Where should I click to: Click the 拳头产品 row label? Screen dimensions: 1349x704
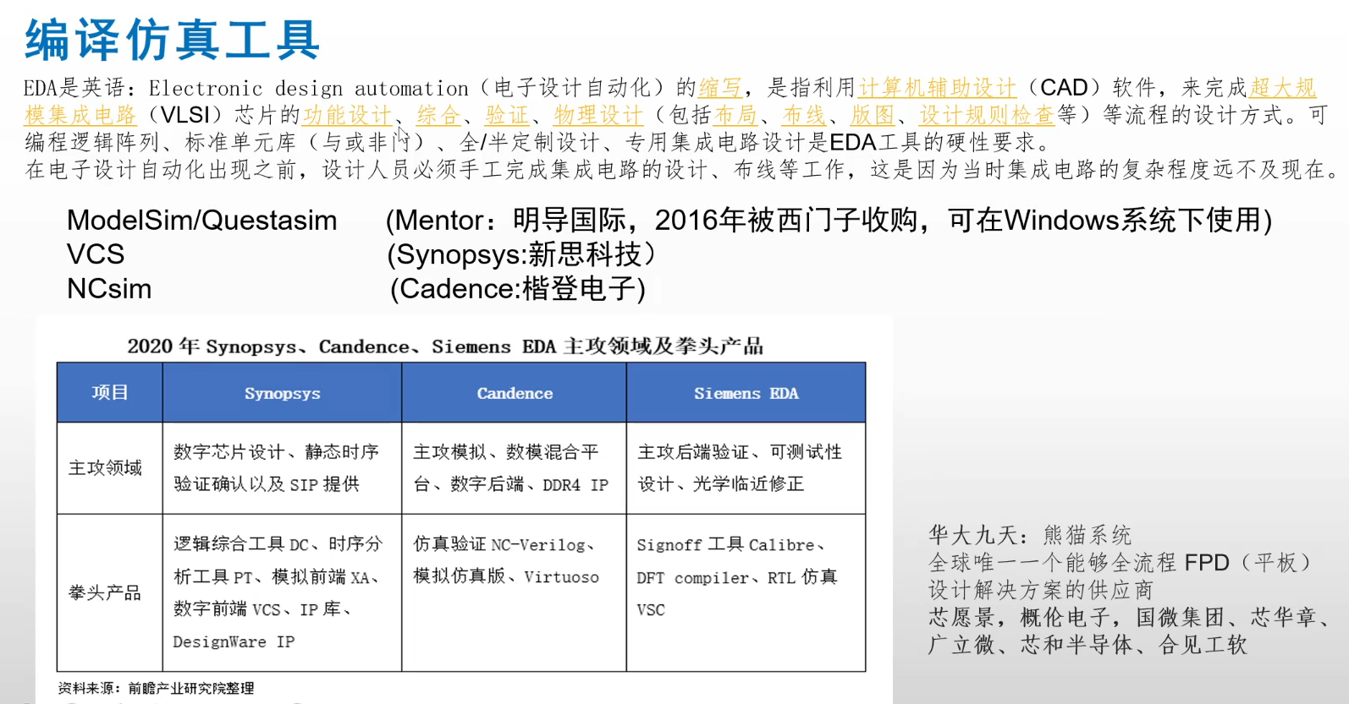coord(105,592)
